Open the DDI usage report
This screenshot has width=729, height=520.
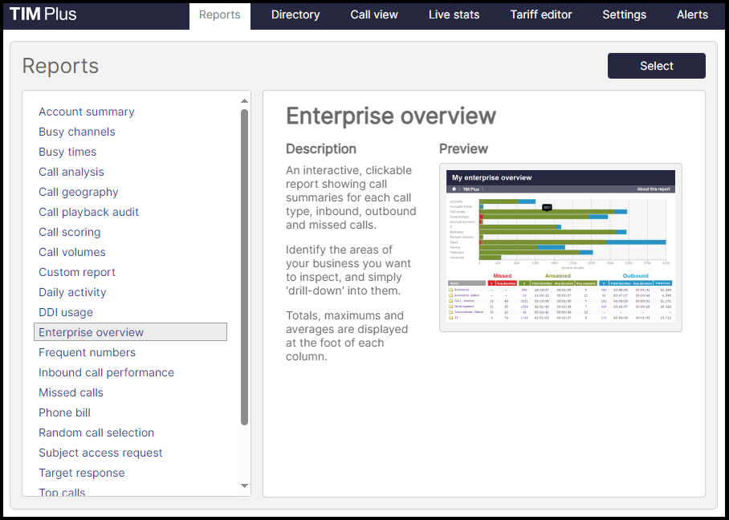point(67,312)
